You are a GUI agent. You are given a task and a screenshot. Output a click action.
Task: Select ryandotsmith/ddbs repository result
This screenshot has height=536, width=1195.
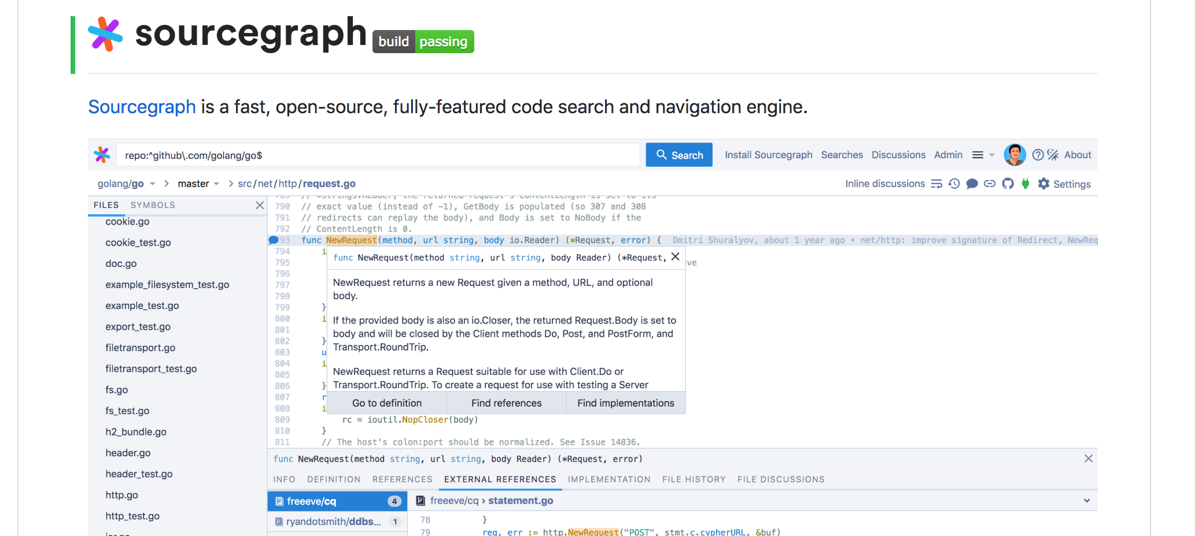click(x=337, y=522)
